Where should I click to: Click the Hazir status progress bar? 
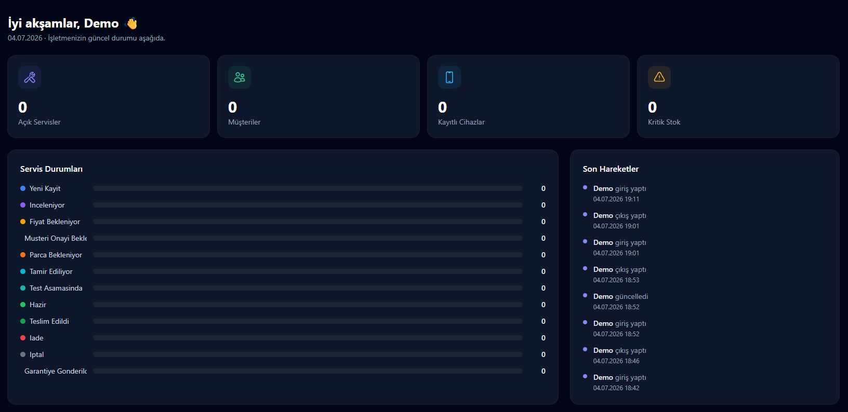[x=308, y=305]
